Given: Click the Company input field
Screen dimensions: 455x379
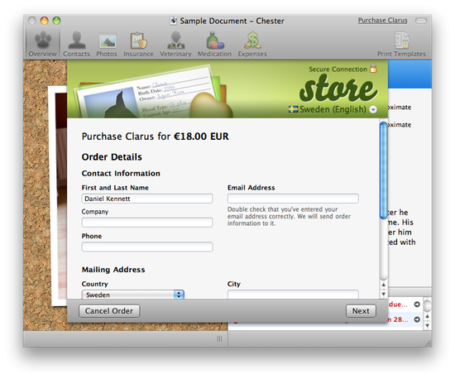Looking at the screenshot, I should [x=147, y=223].
